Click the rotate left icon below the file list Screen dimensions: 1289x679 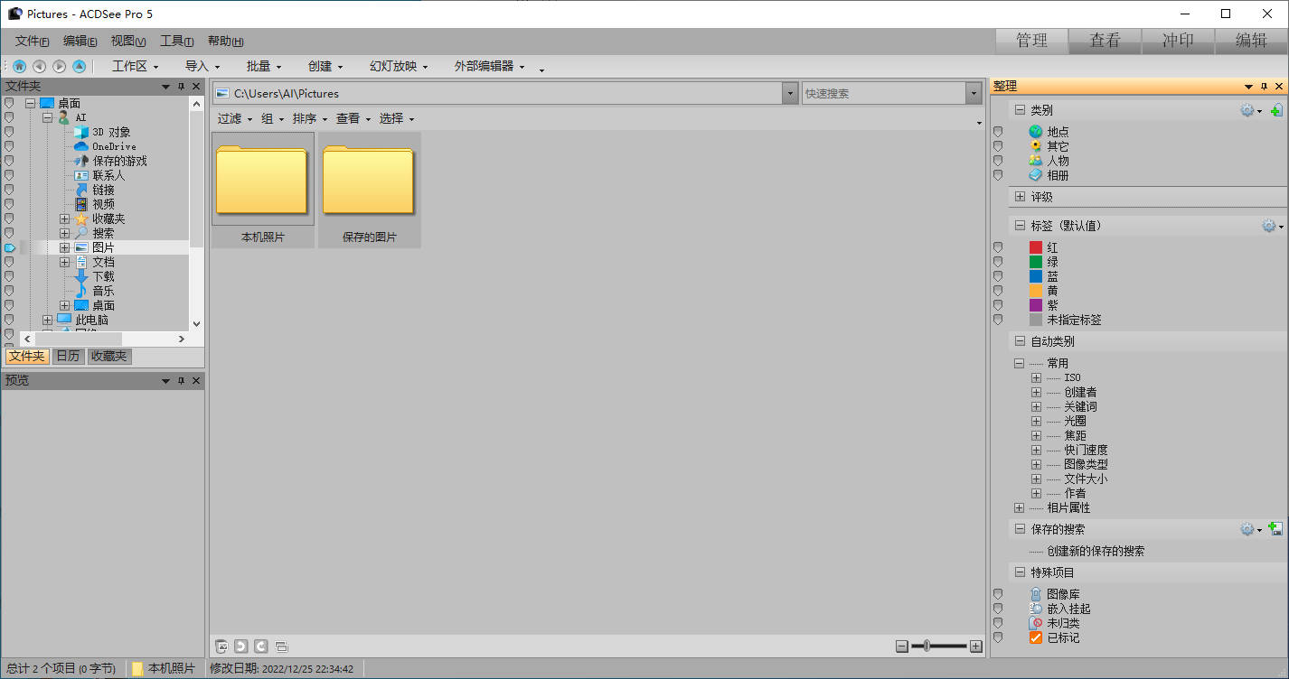(x=241, y=646)
